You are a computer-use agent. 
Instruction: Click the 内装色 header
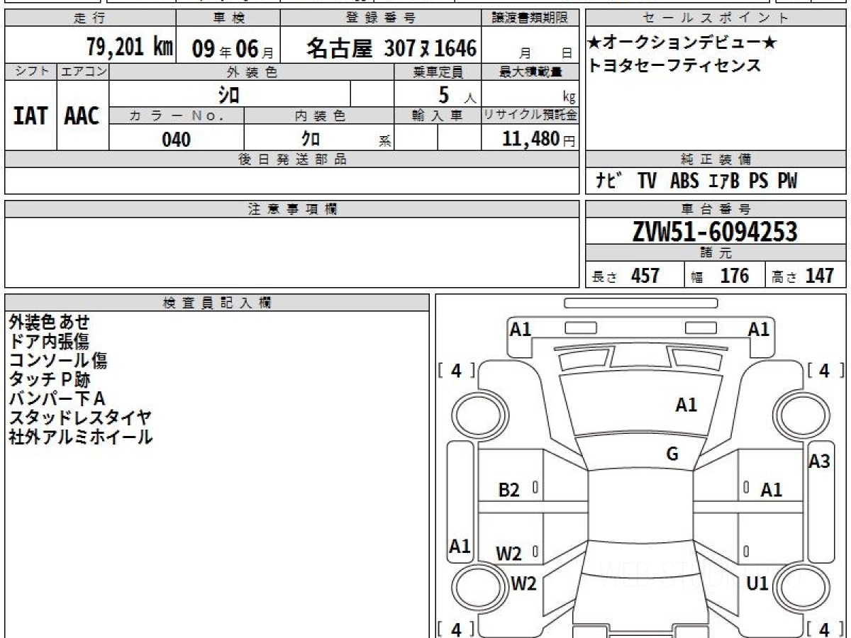(319, 116)
